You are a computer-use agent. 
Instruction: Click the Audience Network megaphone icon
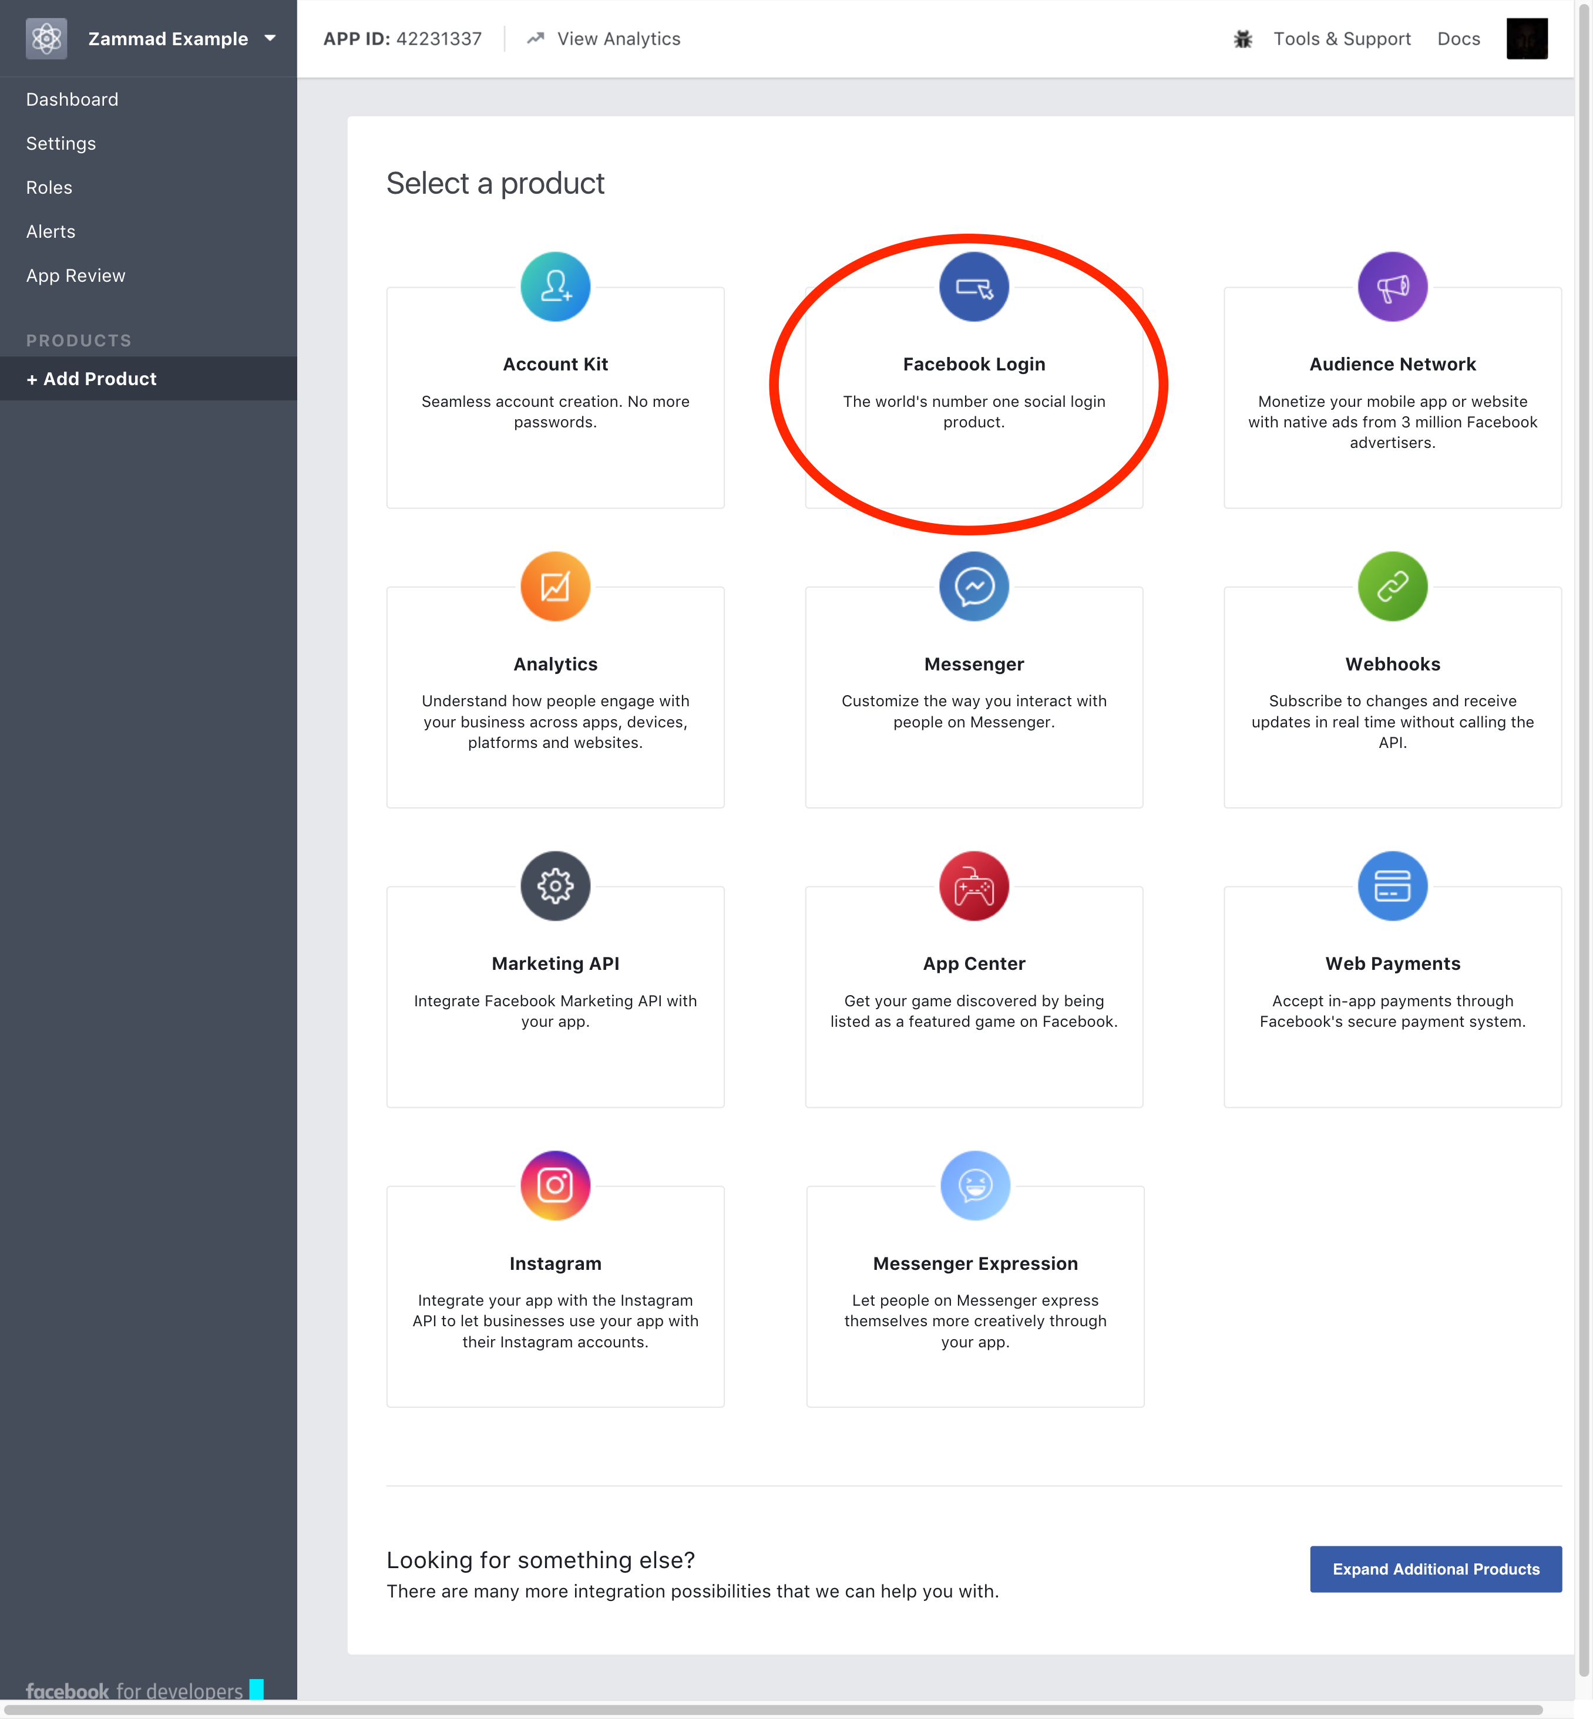coord(1392,286)
